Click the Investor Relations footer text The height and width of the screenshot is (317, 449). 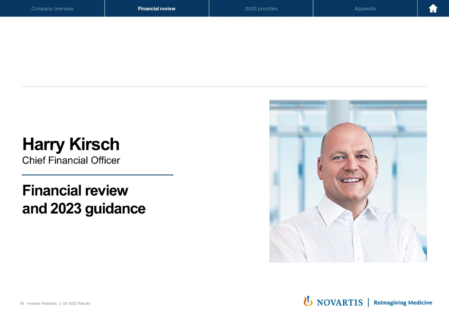[x=42, y=304]
